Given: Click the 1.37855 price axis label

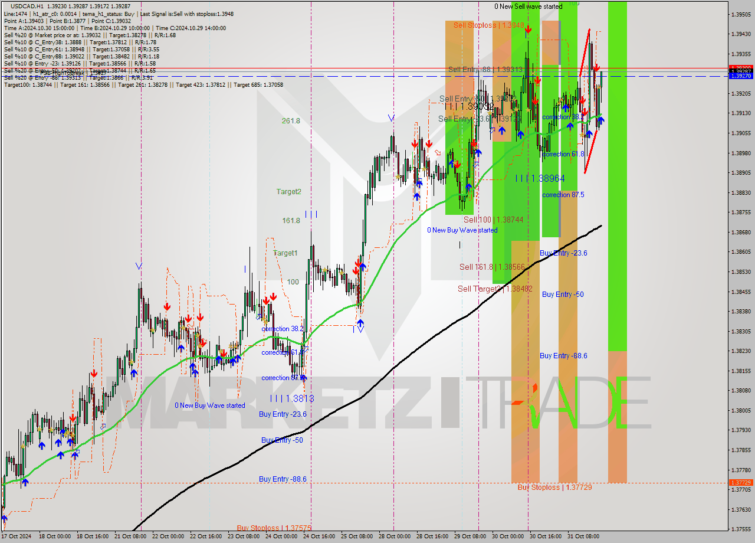Looking at the screenshot, I should (x=740, y=450).
